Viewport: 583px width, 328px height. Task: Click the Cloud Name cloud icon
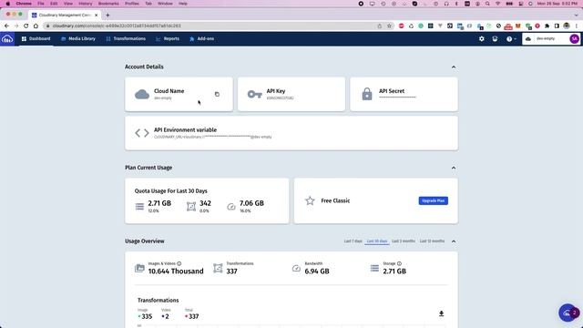click(142, 94)
